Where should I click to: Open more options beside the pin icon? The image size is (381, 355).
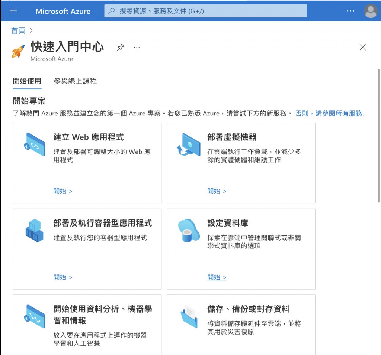(x=137, y=47)
